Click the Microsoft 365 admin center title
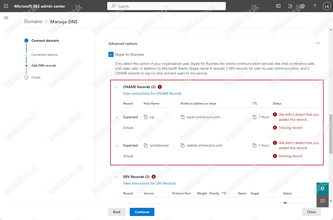Image resolution: width=333 pixels, height=220 pixels. 40,6
